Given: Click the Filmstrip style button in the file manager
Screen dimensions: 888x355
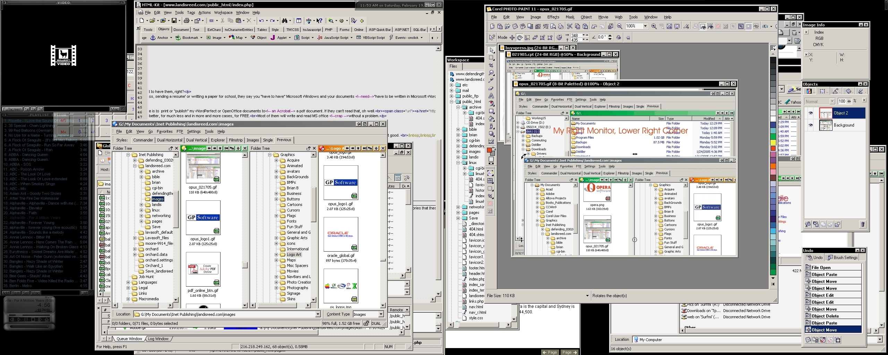Looking at the screenshot, I should (x=236, y=140).
